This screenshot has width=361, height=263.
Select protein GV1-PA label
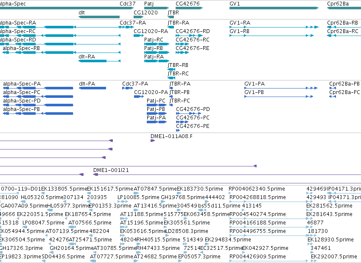[255, 84]
